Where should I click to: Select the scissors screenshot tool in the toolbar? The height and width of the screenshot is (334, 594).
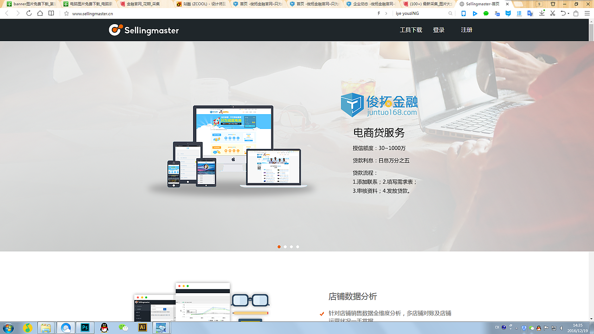552,13
